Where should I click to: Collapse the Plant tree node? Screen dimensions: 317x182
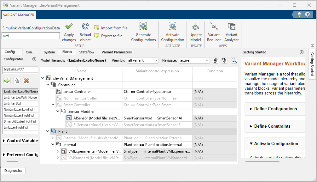[x=47, y=131]
